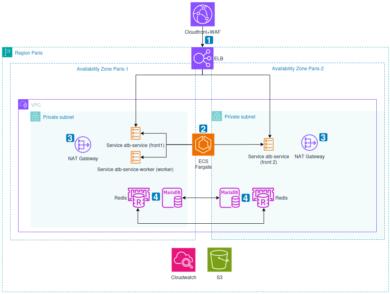The width and height of the screenshot is (390, 294).
Task: Select badge 2 above ECS Fargate
Action: [x=203, y=129]
